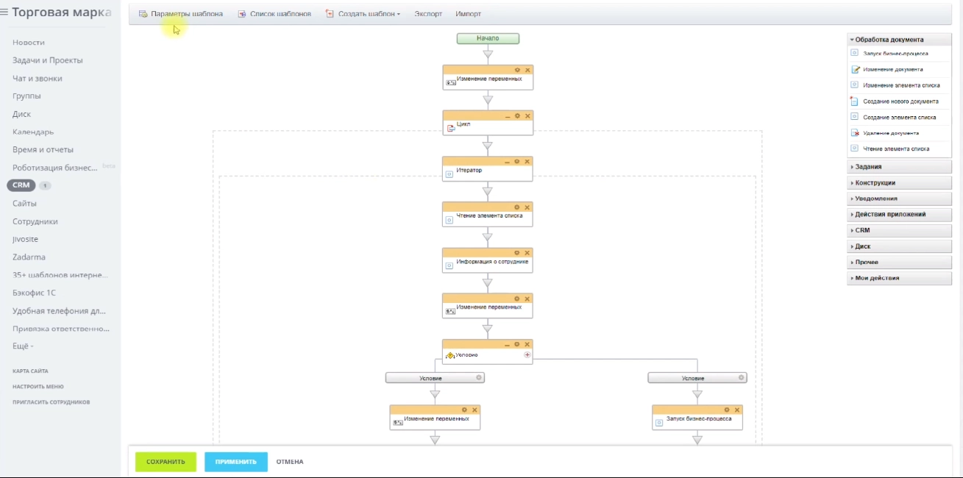Collapse the Цикл block using minimize icon
This screenshot has height=478, width=963.
507,115
